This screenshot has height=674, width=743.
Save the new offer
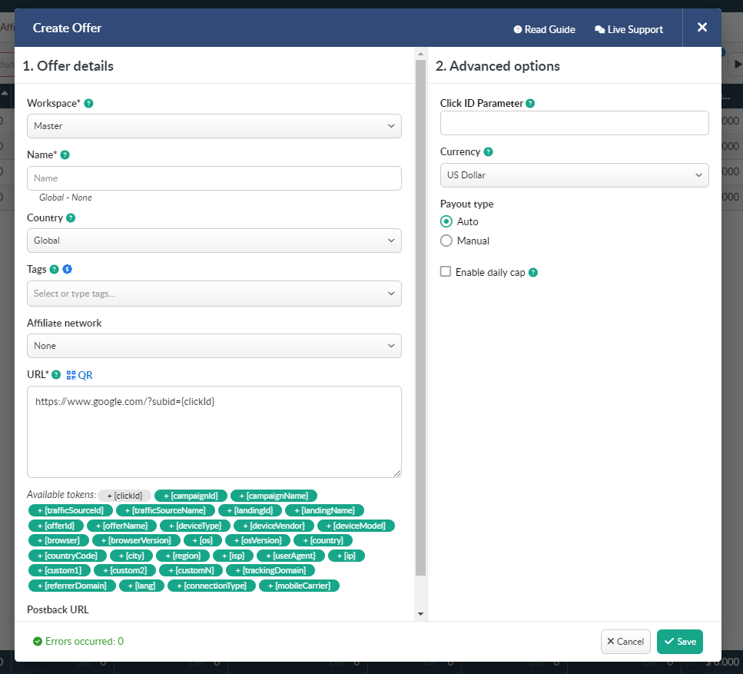pyautogui.click(x=679, y=642)
